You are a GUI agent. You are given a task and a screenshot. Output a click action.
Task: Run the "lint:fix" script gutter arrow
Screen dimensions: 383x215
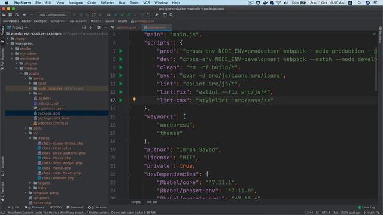(x=121, y=92)
